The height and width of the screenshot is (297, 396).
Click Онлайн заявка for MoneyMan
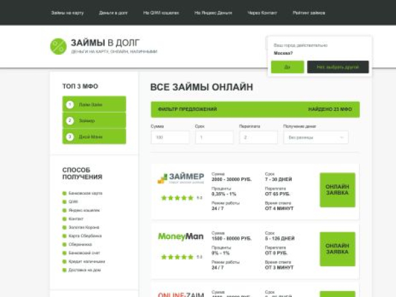pyautogui.click(x=337, y=249)
